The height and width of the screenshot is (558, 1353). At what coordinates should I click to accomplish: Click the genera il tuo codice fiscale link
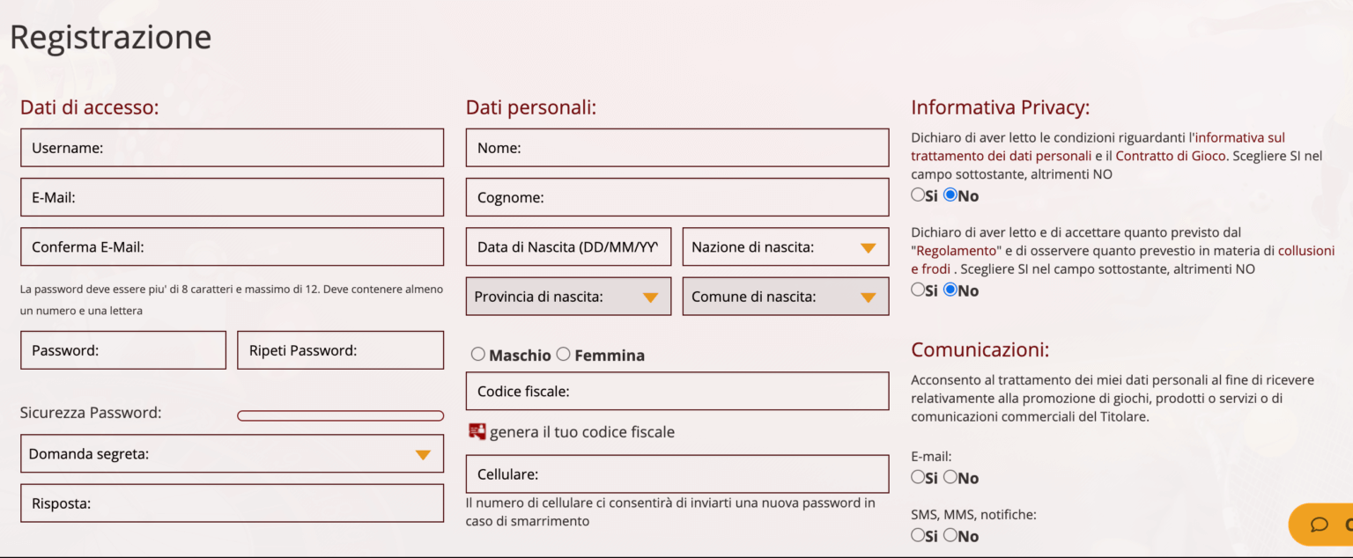(x=582, y=432)
